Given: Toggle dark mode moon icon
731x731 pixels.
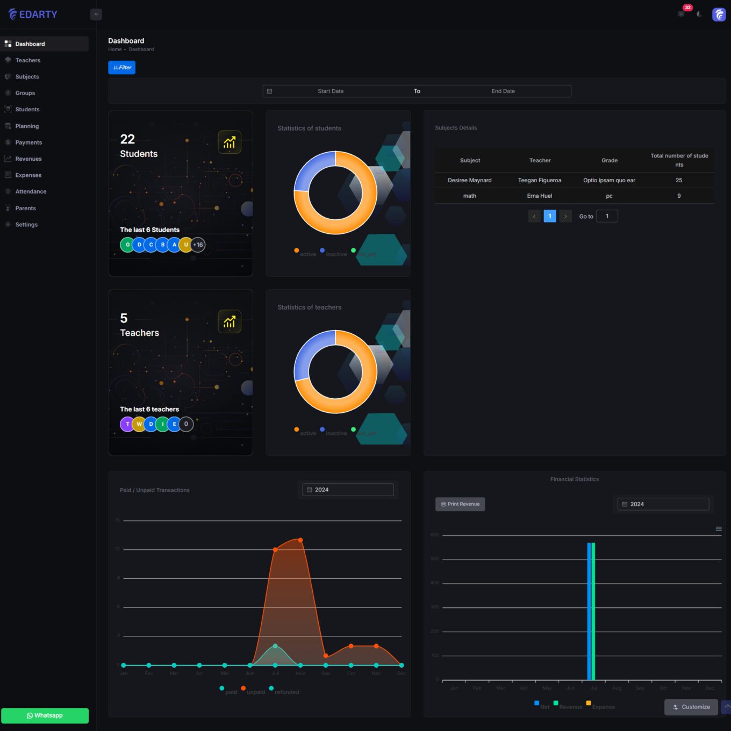Looking at the screenshot, I should click(x=699, y=15).
